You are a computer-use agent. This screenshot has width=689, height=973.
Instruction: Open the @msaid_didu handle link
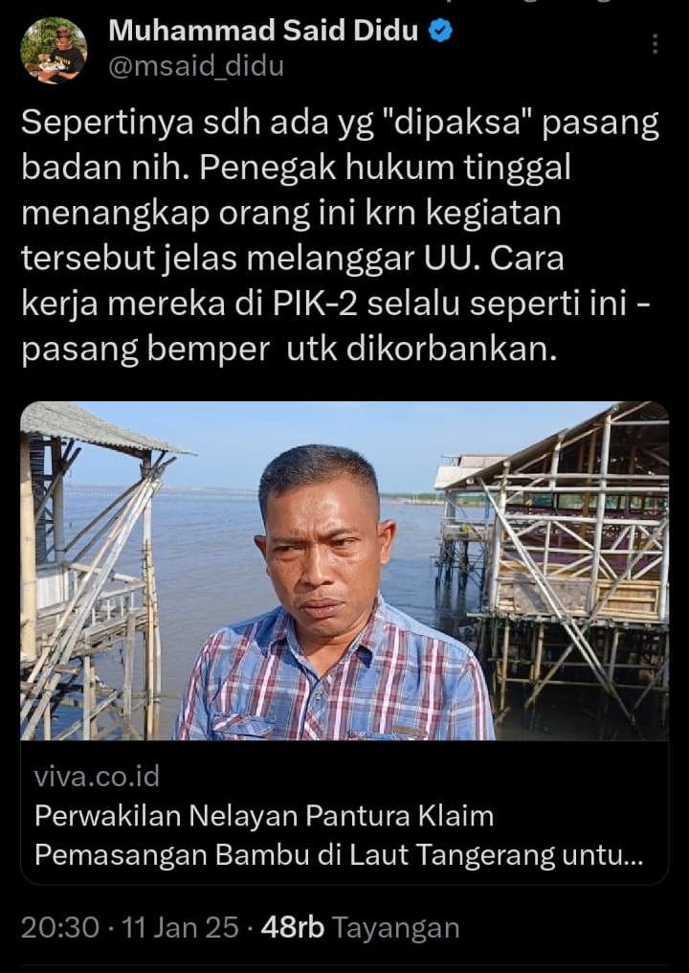tap(196, 66)
